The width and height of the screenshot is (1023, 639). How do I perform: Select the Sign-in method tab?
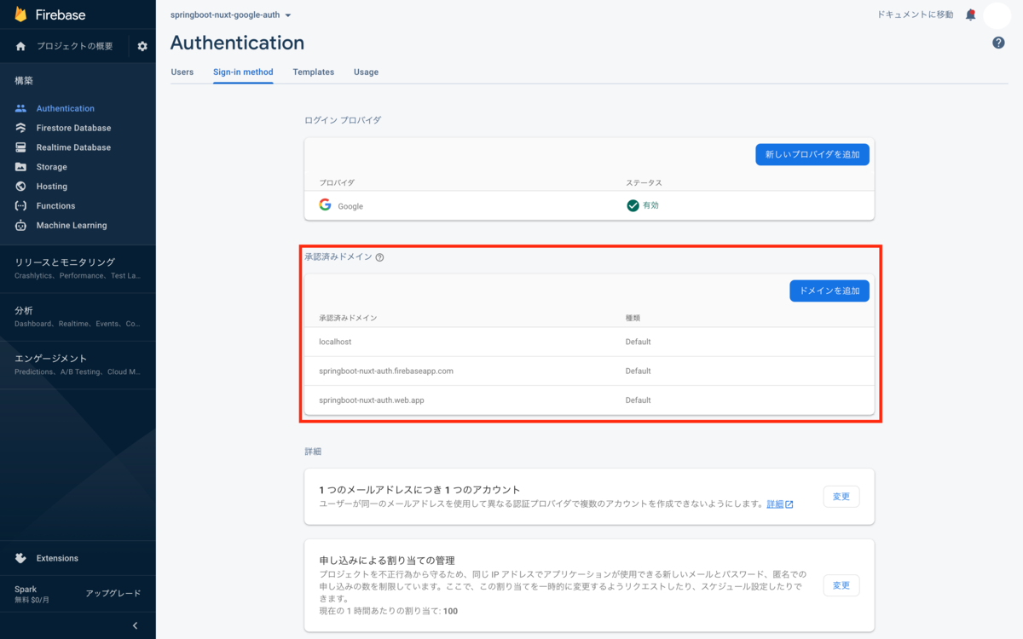coord(243,72)
